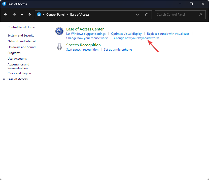Focus the Search Control Panel field

click(180, 15)
